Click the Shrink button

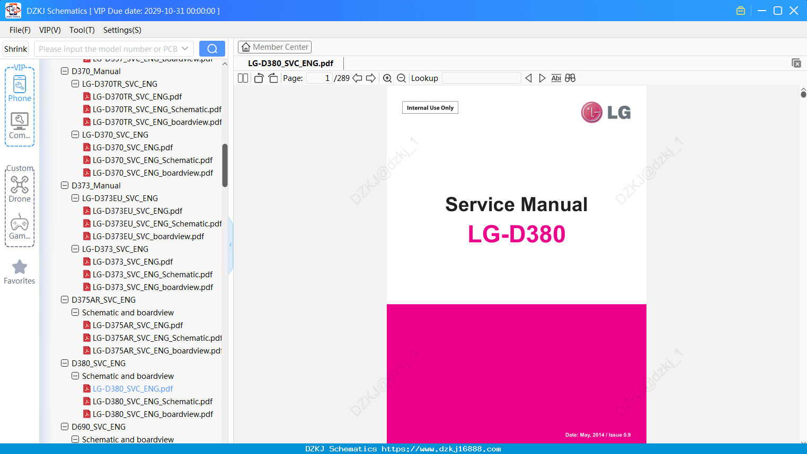pos(15,49)
